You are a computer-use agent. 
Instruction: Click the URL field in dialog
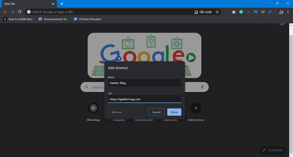pos(145,99)
